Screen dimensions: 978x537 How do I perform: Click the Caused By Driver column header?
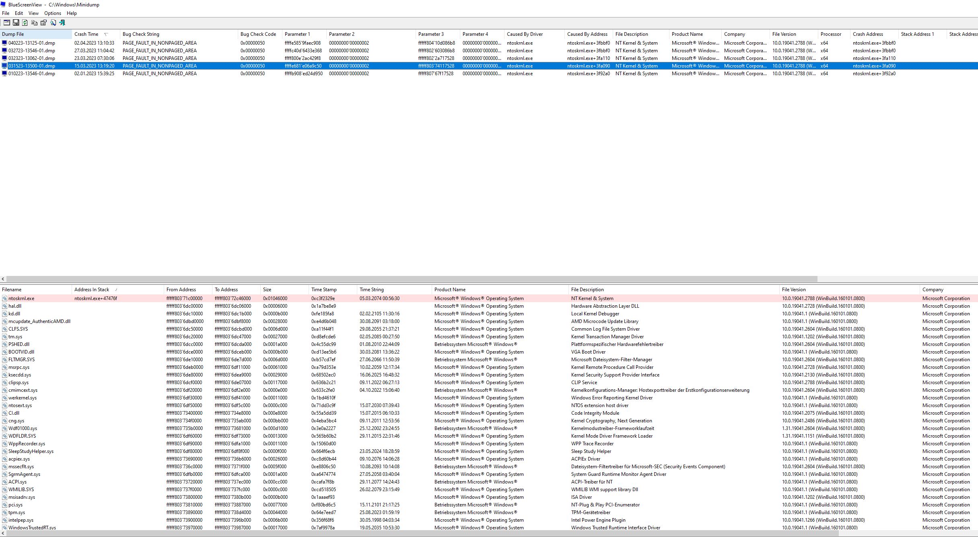(x=525, y=34)
